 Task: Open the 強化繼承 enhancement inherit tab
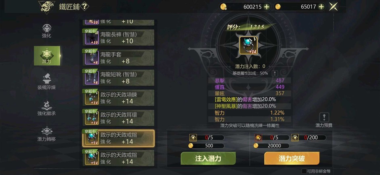point(47,108)
